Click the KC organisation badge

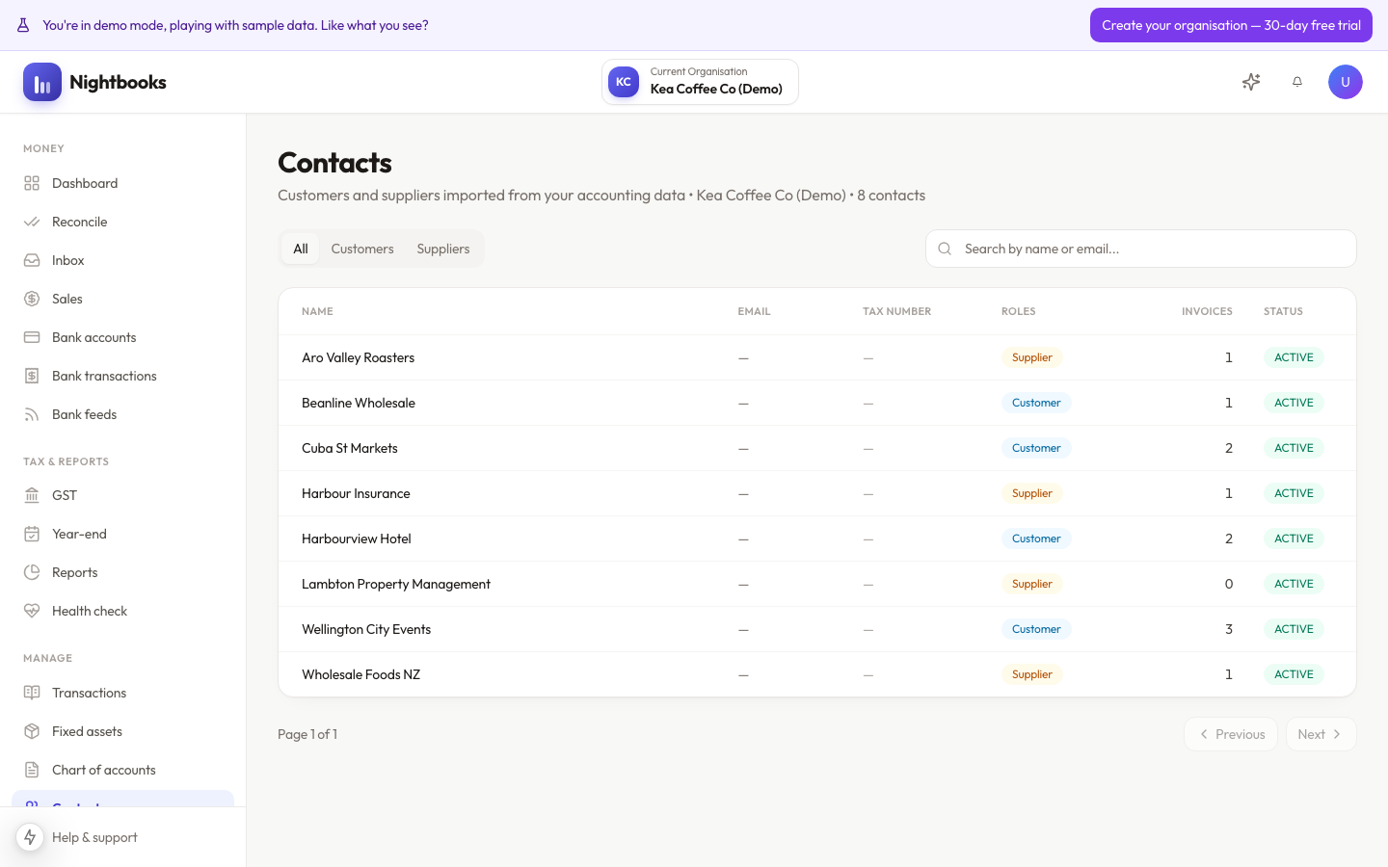pos(624,82)
